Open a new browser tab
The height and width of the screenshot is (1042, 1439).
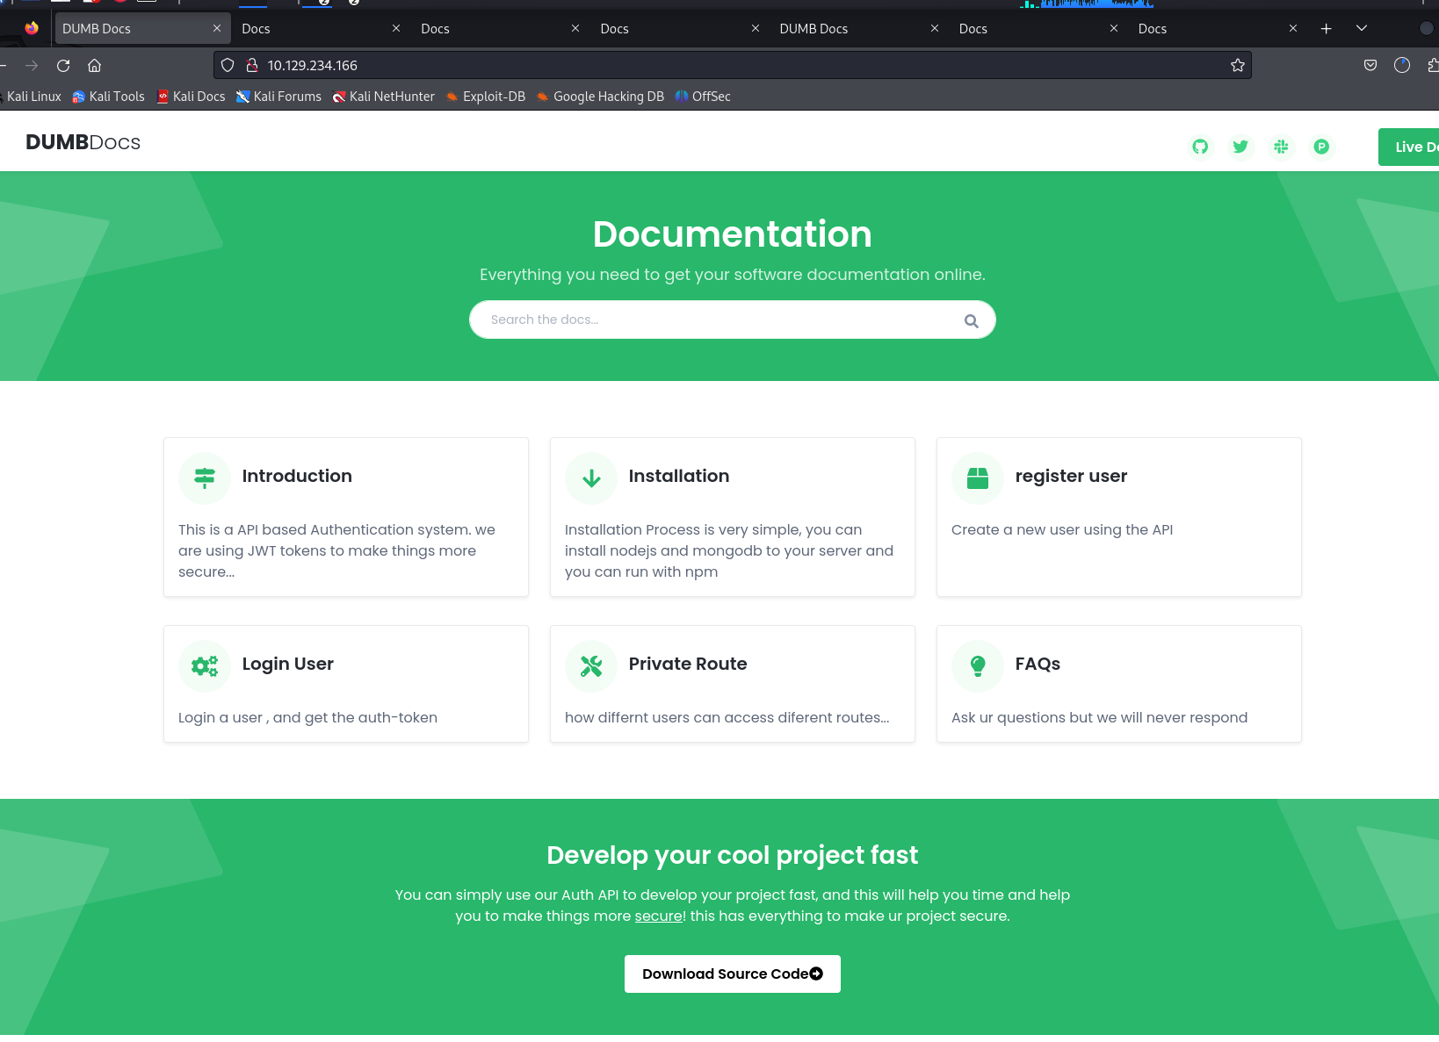pos(1327,29)
